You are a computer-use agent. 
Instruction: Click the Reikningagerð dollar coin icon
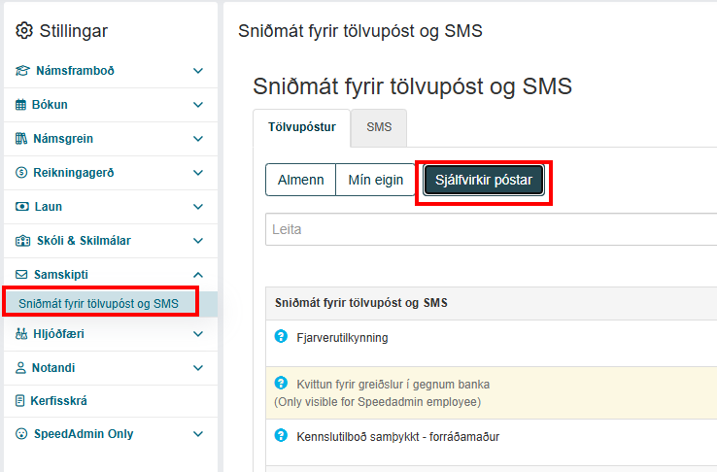pyautogui.click(x=21, y=173)
